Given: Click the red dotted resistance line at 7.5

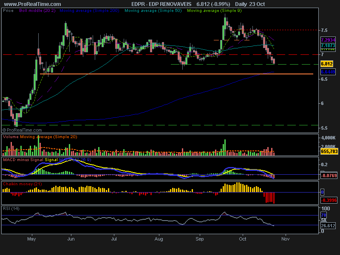Looking at the screenshot, I should (x=275, y=30).
